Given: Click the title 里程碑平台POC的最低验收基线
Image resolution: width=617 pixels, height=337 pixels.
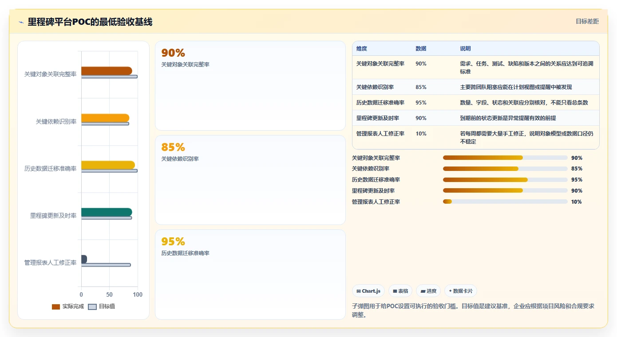Looking at the screenshot, I should tap(90, 22).
